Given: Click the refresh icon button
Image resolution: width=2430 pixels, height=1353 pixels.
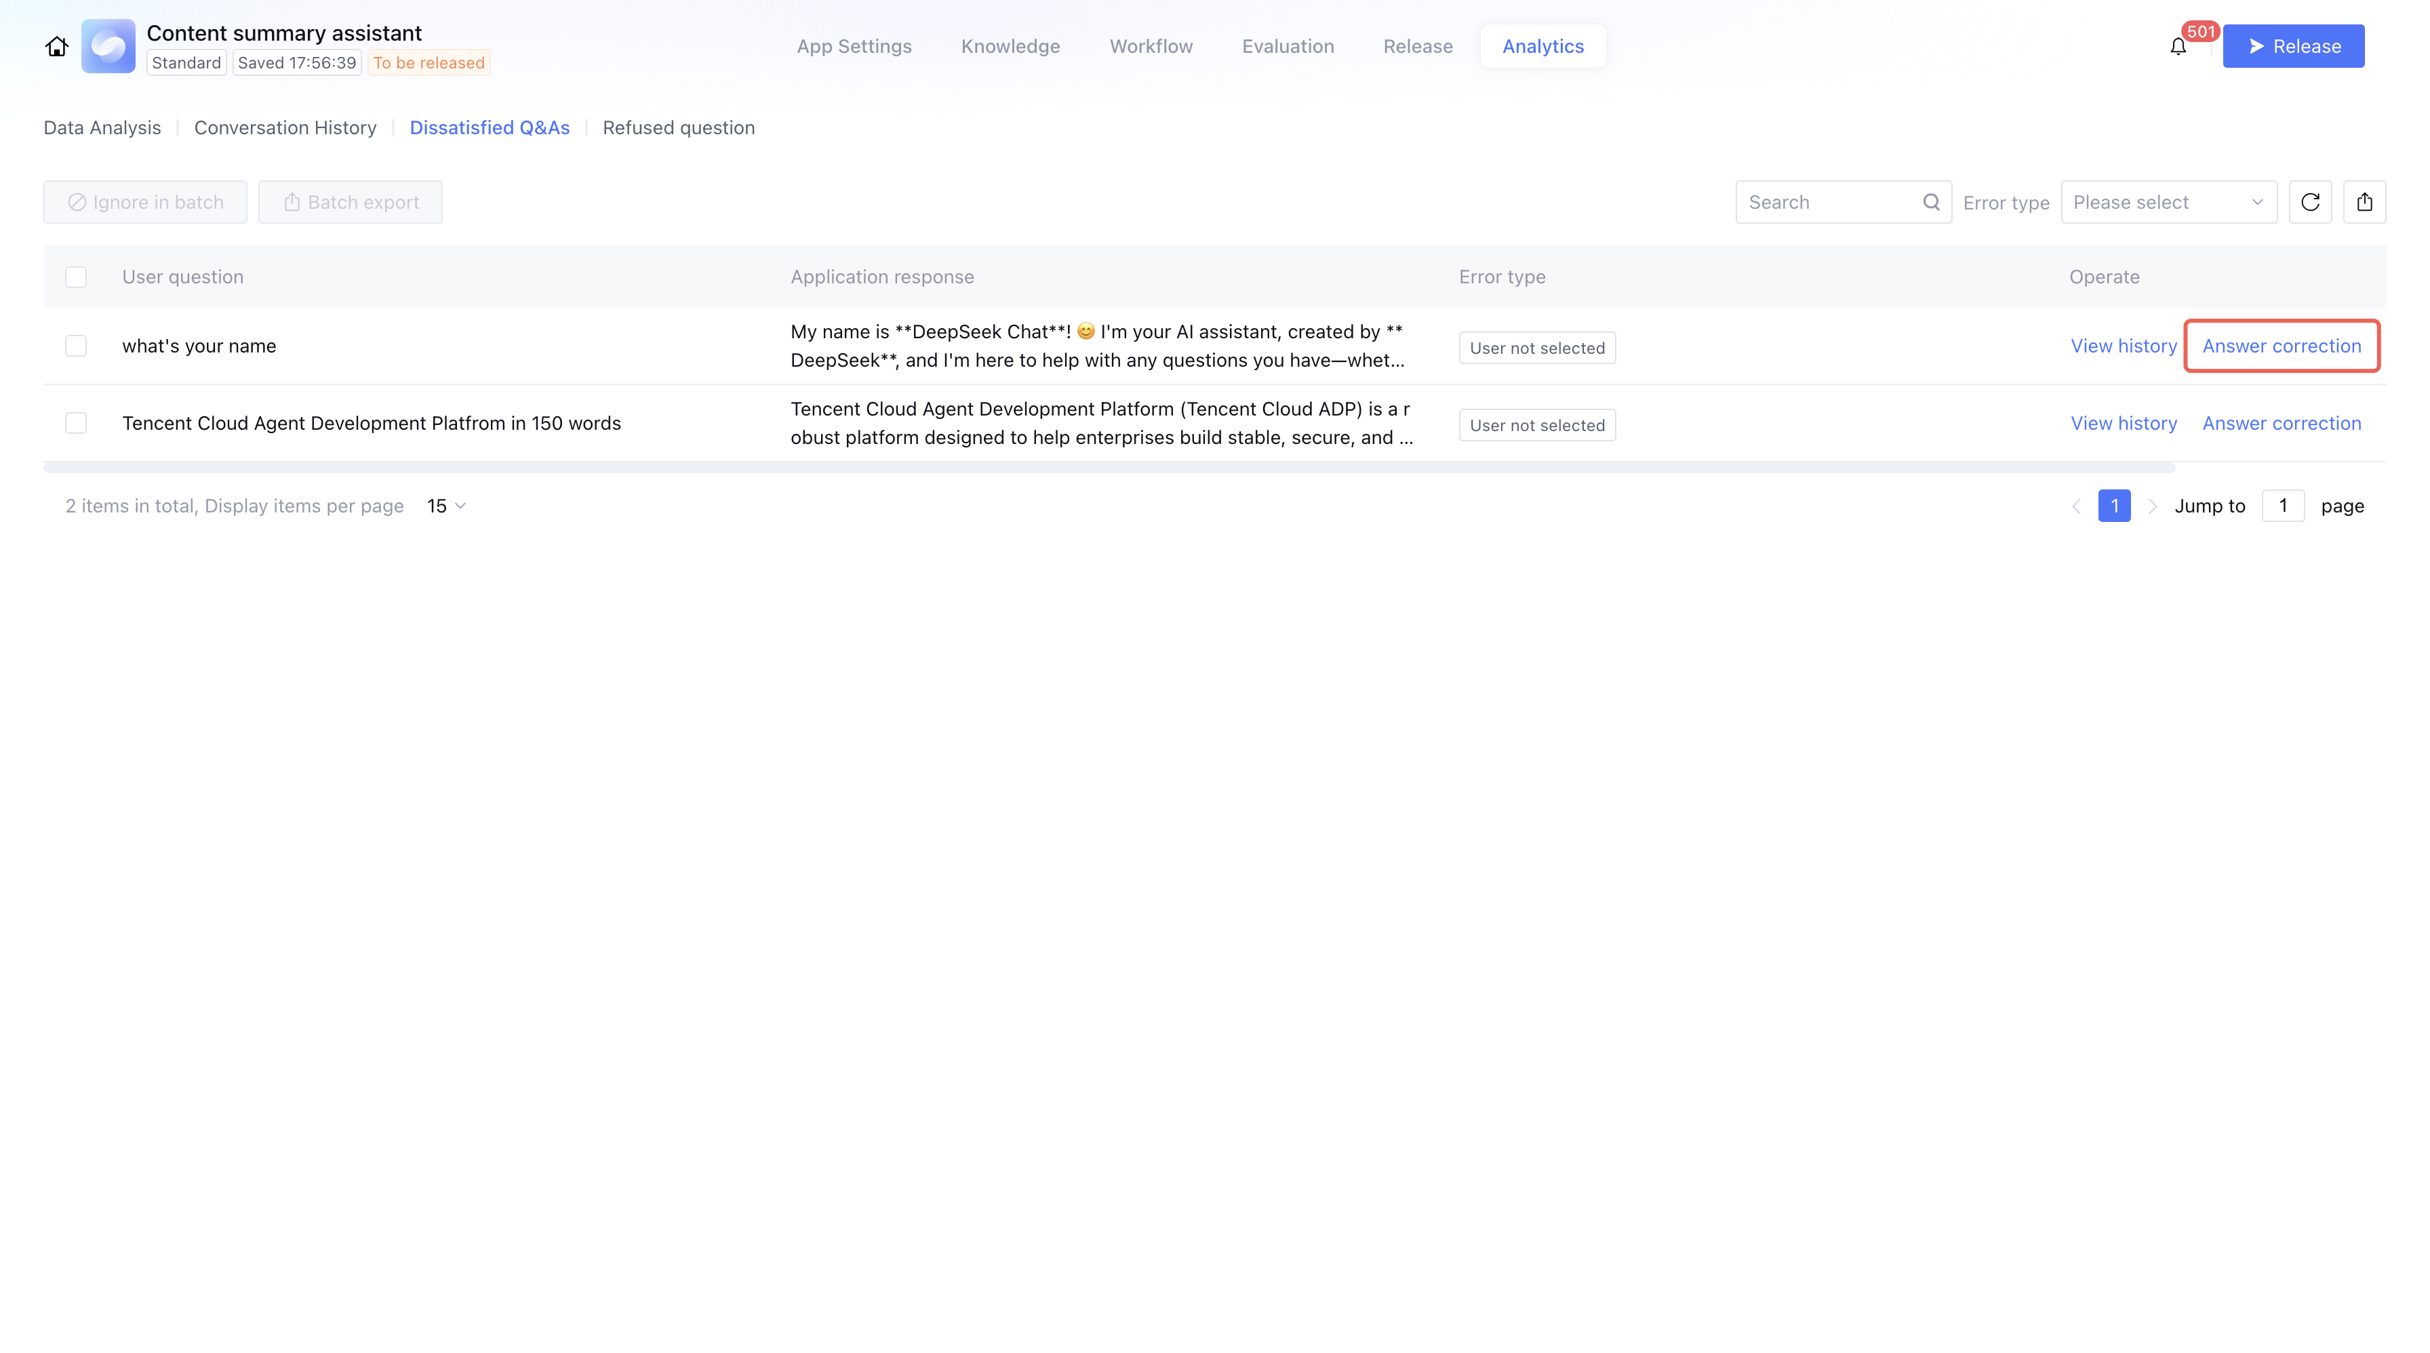Looking at the screenshot, I should (2310, 202).
